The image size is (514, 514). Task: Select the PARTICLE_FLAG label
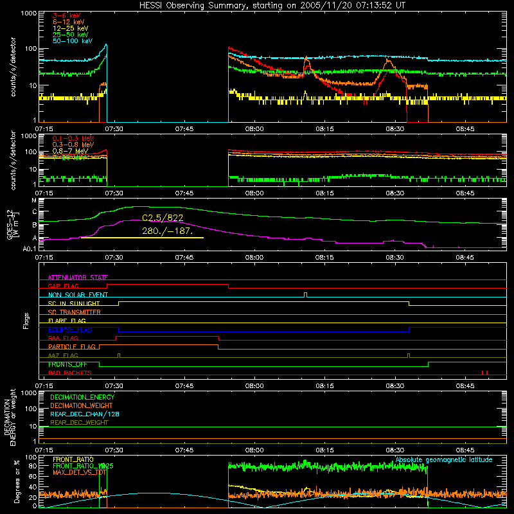point(72,347)
